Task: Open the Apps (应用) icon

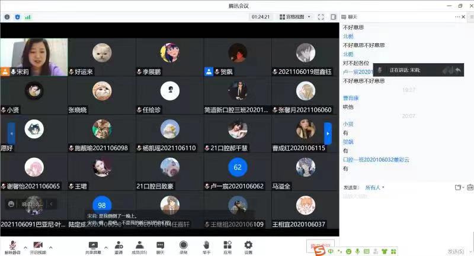Action: coord(228,245)
